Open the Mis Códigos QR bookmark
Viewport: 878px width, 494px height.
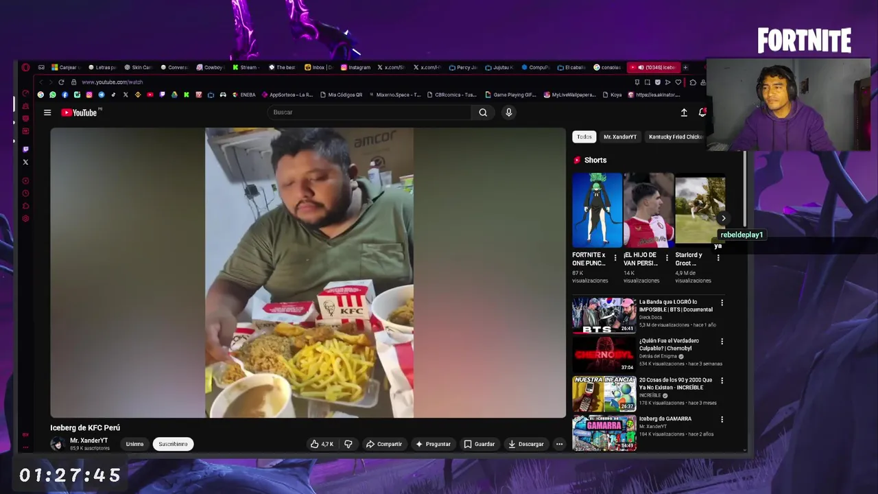(340, 95)
